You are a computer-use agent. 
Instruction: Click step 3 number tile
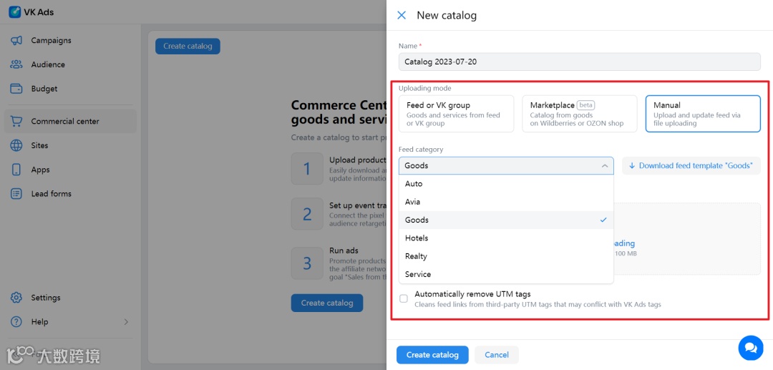click(x=307, y=263)
